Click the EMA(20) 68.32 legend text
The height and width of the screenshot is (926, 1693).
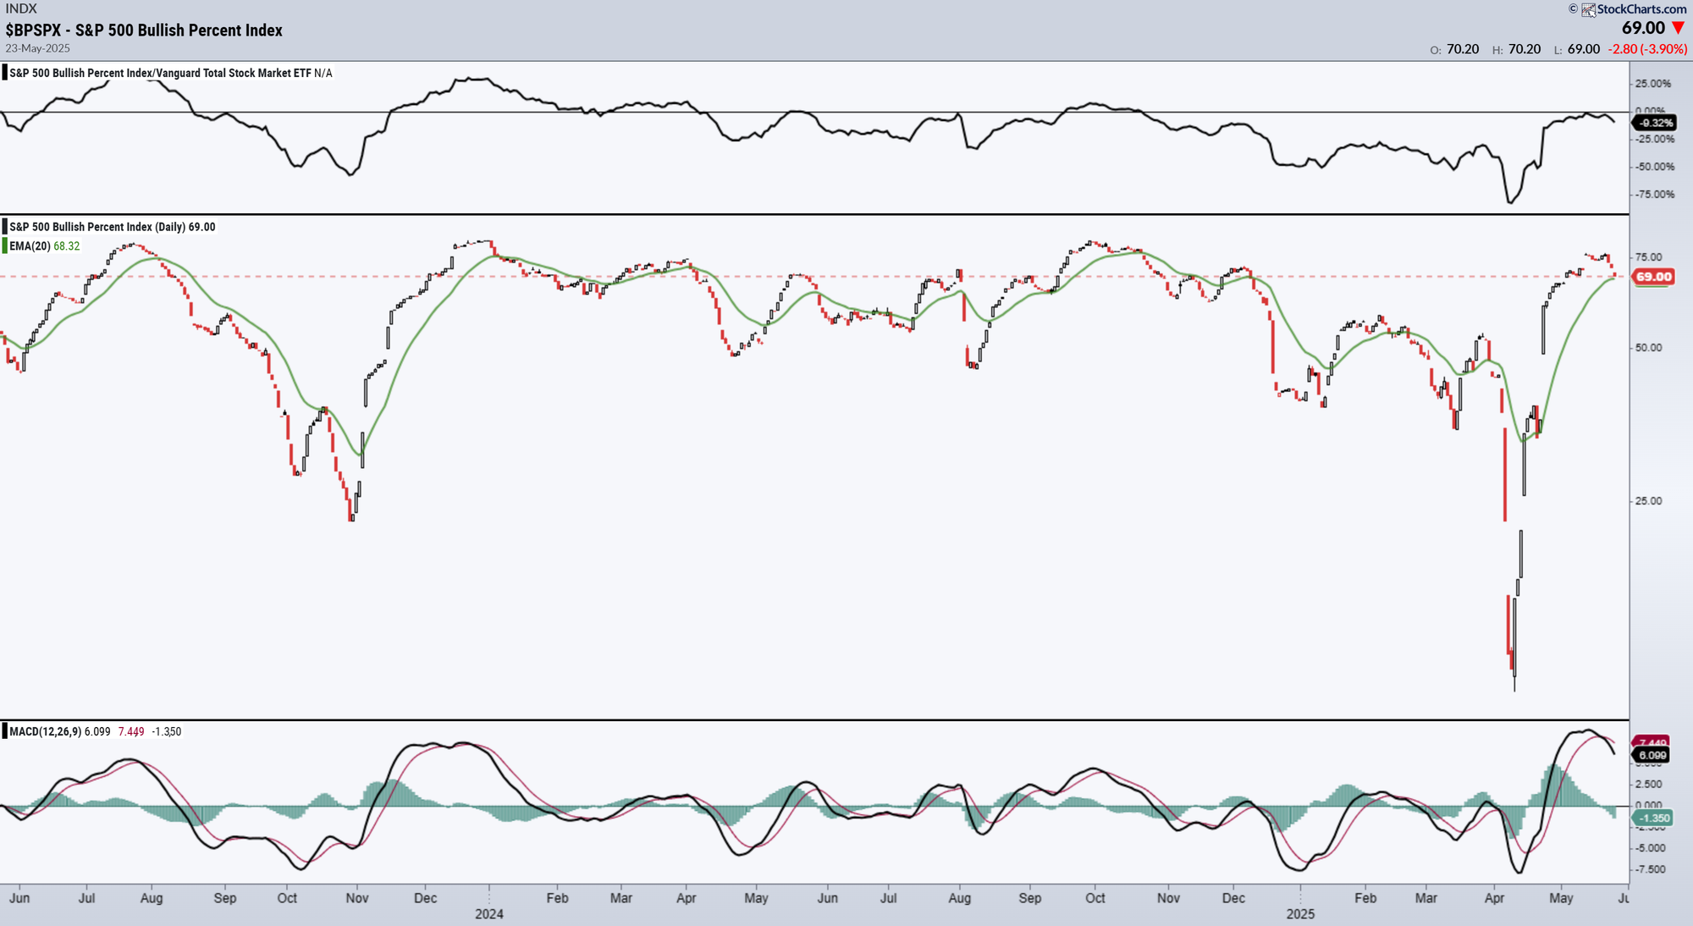(45, 246)
